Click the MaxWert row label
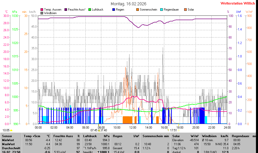The width and height of the screenshot is (258, 153). (8, 144)
